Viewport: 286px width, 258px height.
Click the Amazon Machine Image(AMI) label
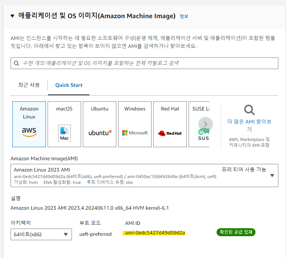(44, 158)
